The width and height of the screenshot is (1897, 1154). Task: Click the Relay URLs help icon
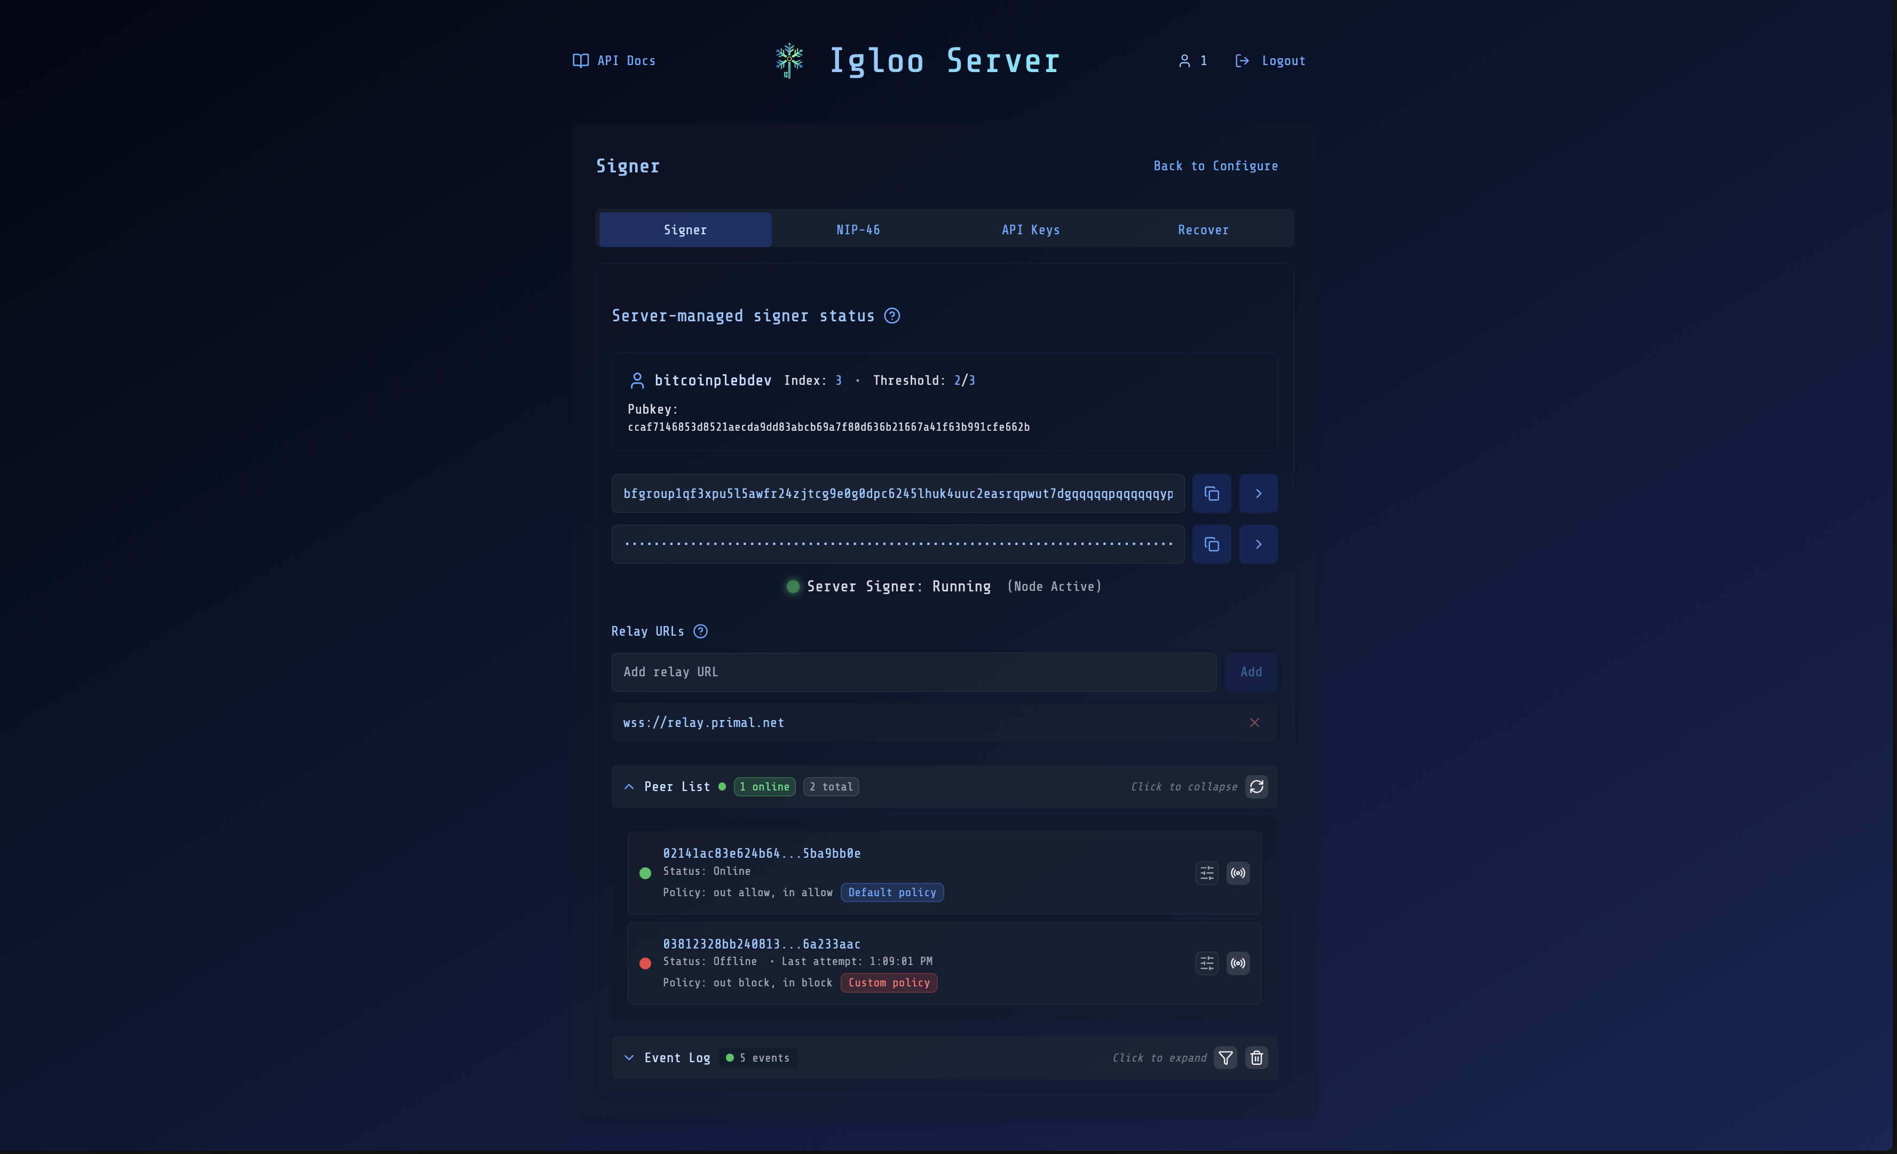(x=700, y=631)
